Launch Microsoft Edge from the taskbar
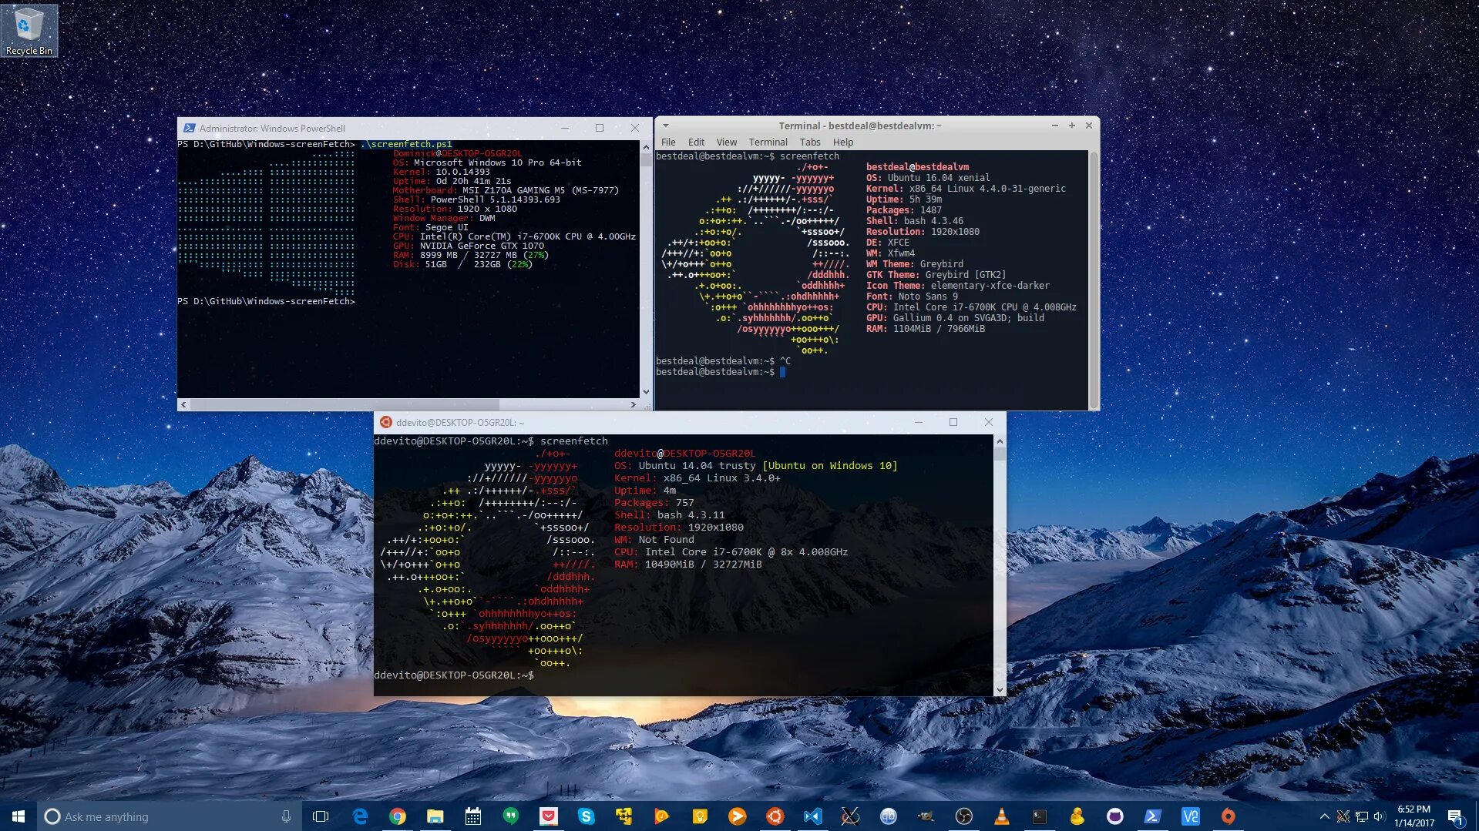 click(x=360, y=816)
